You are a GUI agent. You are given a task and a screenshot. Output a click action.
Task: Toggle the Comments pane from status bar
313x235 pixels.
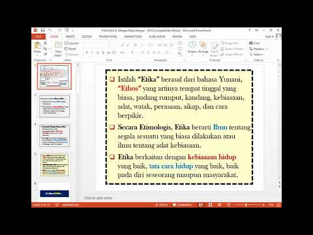tap(183, 205)
